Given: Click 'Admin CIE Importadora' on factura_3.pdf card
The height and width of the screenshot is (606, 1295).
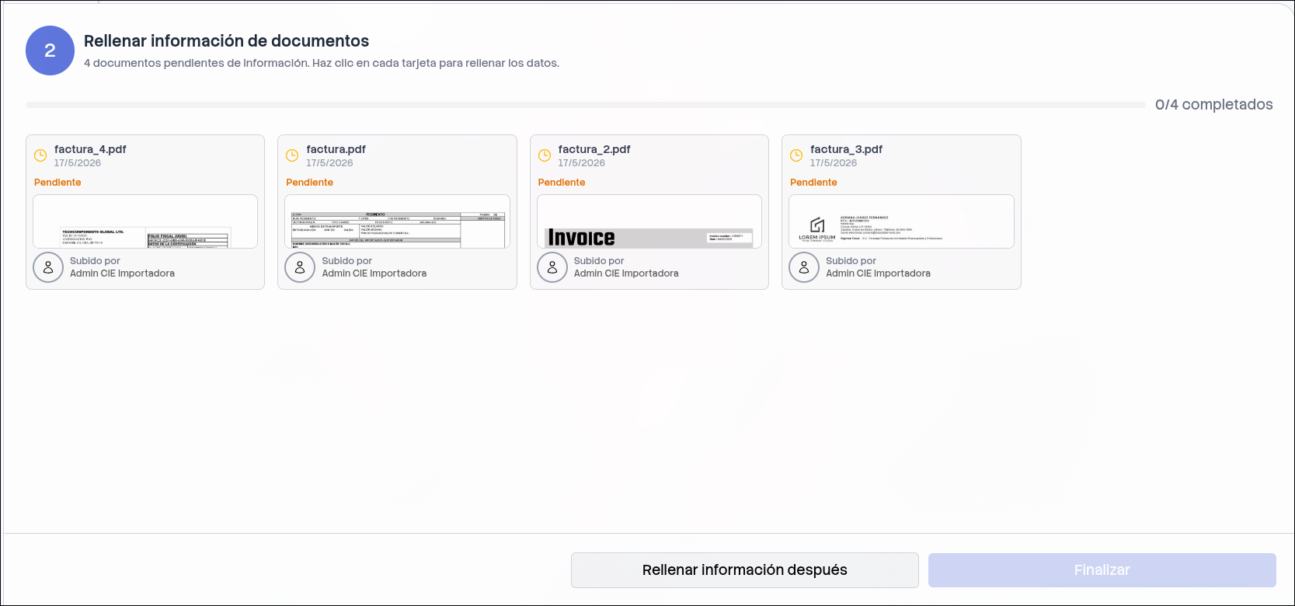Looking at the screenshot, I should (878, 273).
